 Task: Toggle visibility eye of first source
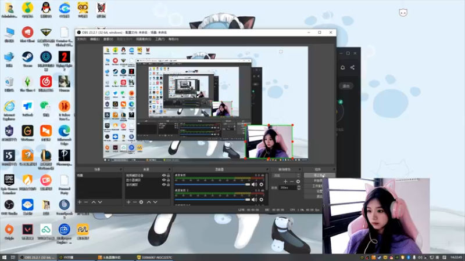pos(164,175)
